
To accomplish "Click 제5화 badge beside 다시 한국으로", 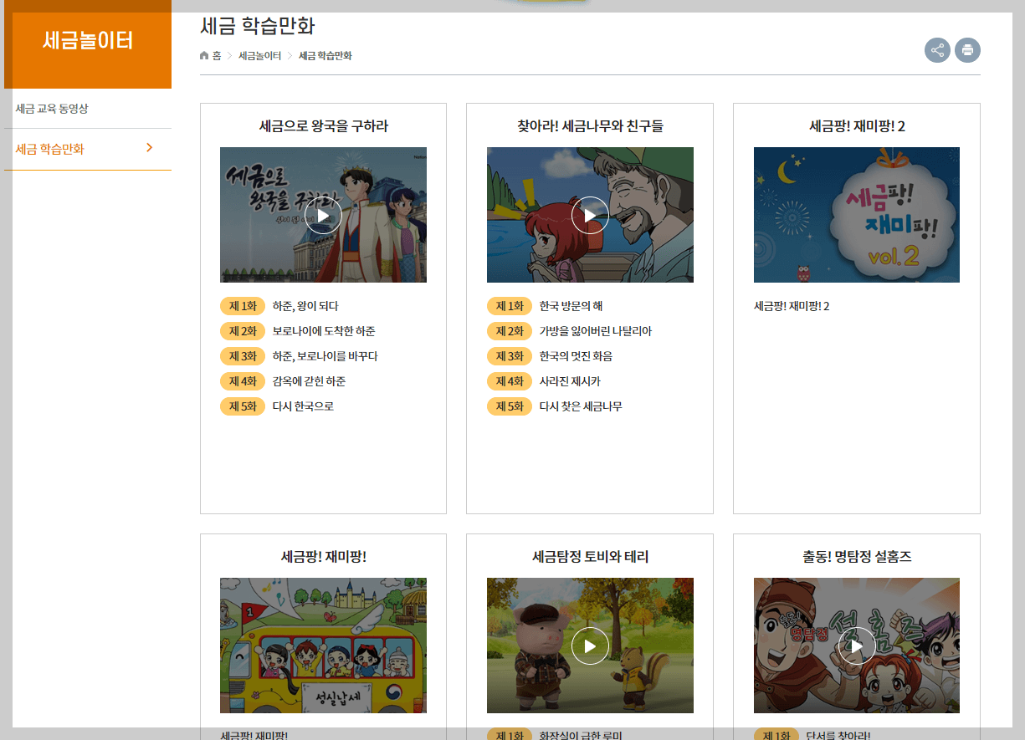I will point(243,406).
